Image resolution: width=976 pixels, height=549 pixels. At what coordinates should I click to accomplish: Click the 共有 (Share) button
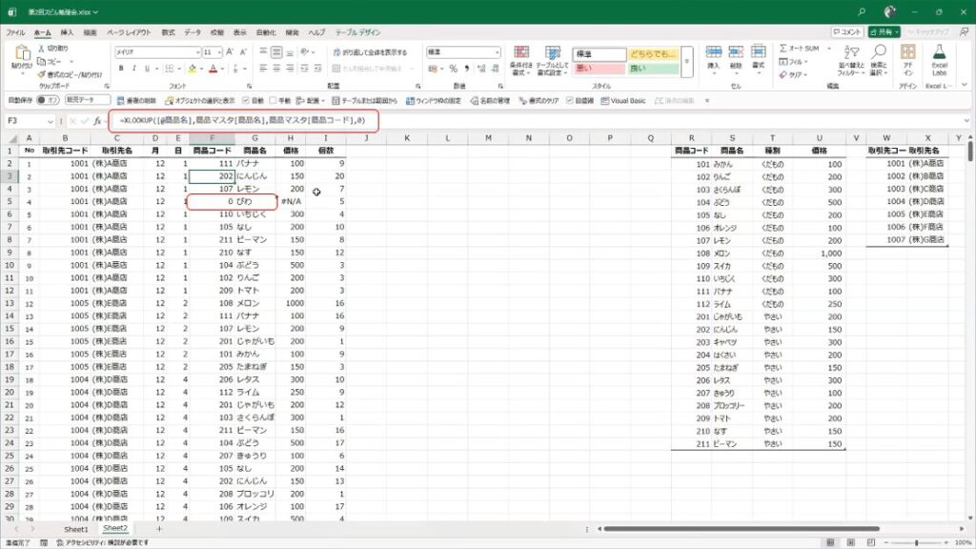pos(886,31)
